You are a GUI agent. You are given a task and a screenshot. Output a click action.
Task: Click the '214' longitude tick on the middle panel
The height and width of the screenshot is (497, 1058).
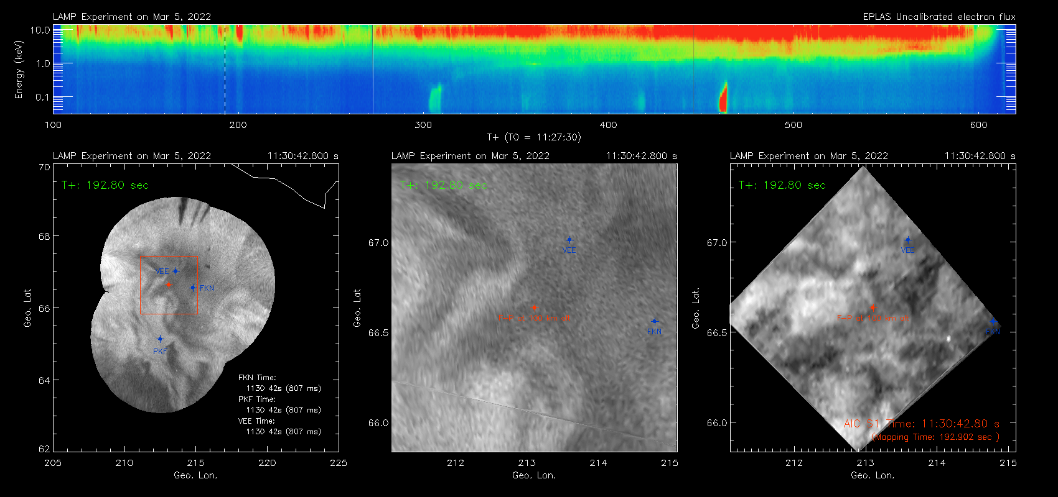click(x=598, y=463)
